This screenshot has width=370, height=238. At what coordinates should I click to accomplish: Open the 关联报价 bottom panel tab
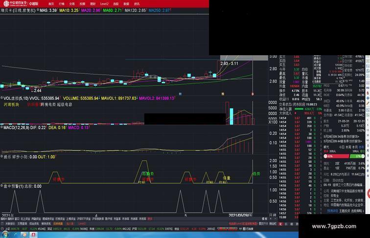click(10, 224)
